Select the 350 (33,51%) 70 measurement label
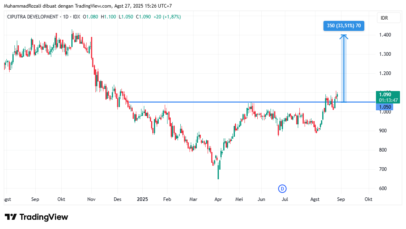The width and height of the screenshot is (406, 229). pyautogui.click(x=343, y=26)
